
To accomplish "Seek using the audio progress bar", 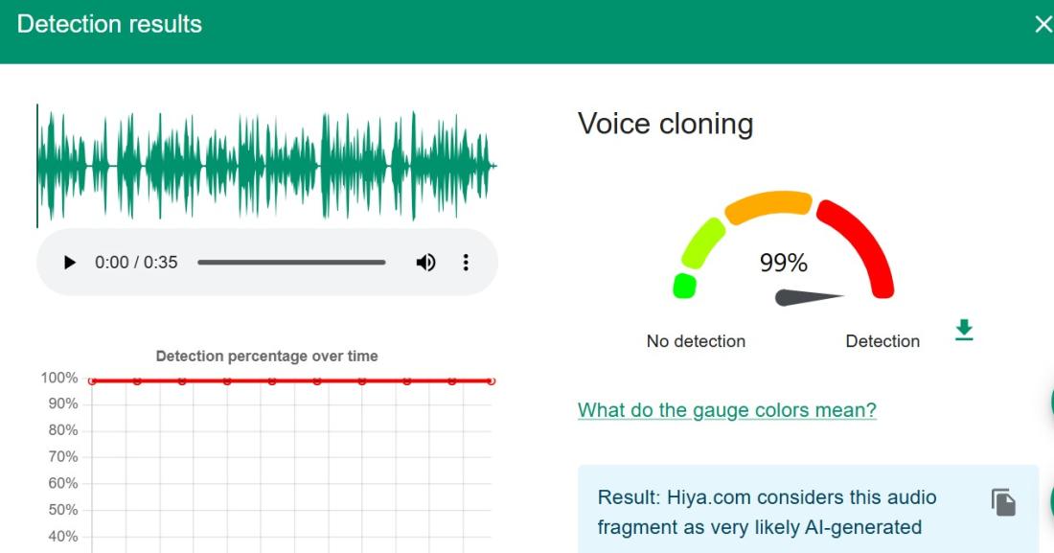I will (x=291, y=263).
